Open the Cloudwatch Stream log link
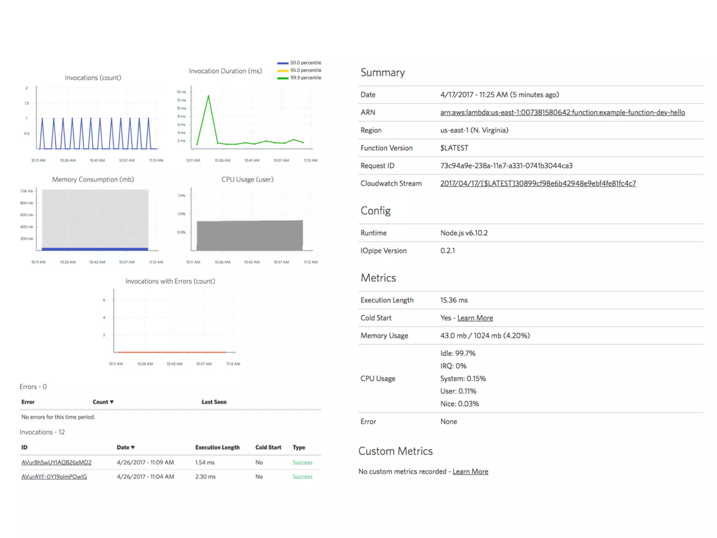Image resolution: width=717 pixels, height=538 pixels. pos(538,184)
